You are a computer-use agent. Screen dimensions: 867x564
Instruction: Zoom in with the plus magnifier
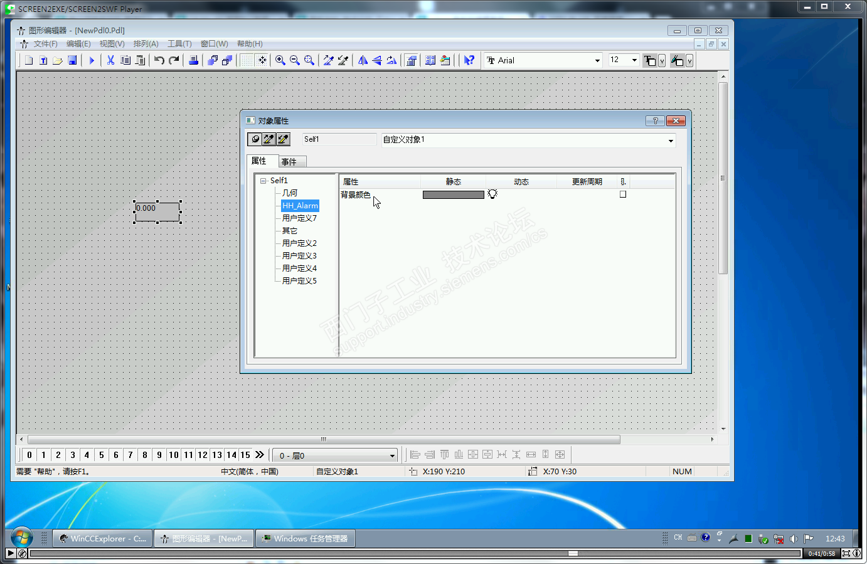coord(280,60)
